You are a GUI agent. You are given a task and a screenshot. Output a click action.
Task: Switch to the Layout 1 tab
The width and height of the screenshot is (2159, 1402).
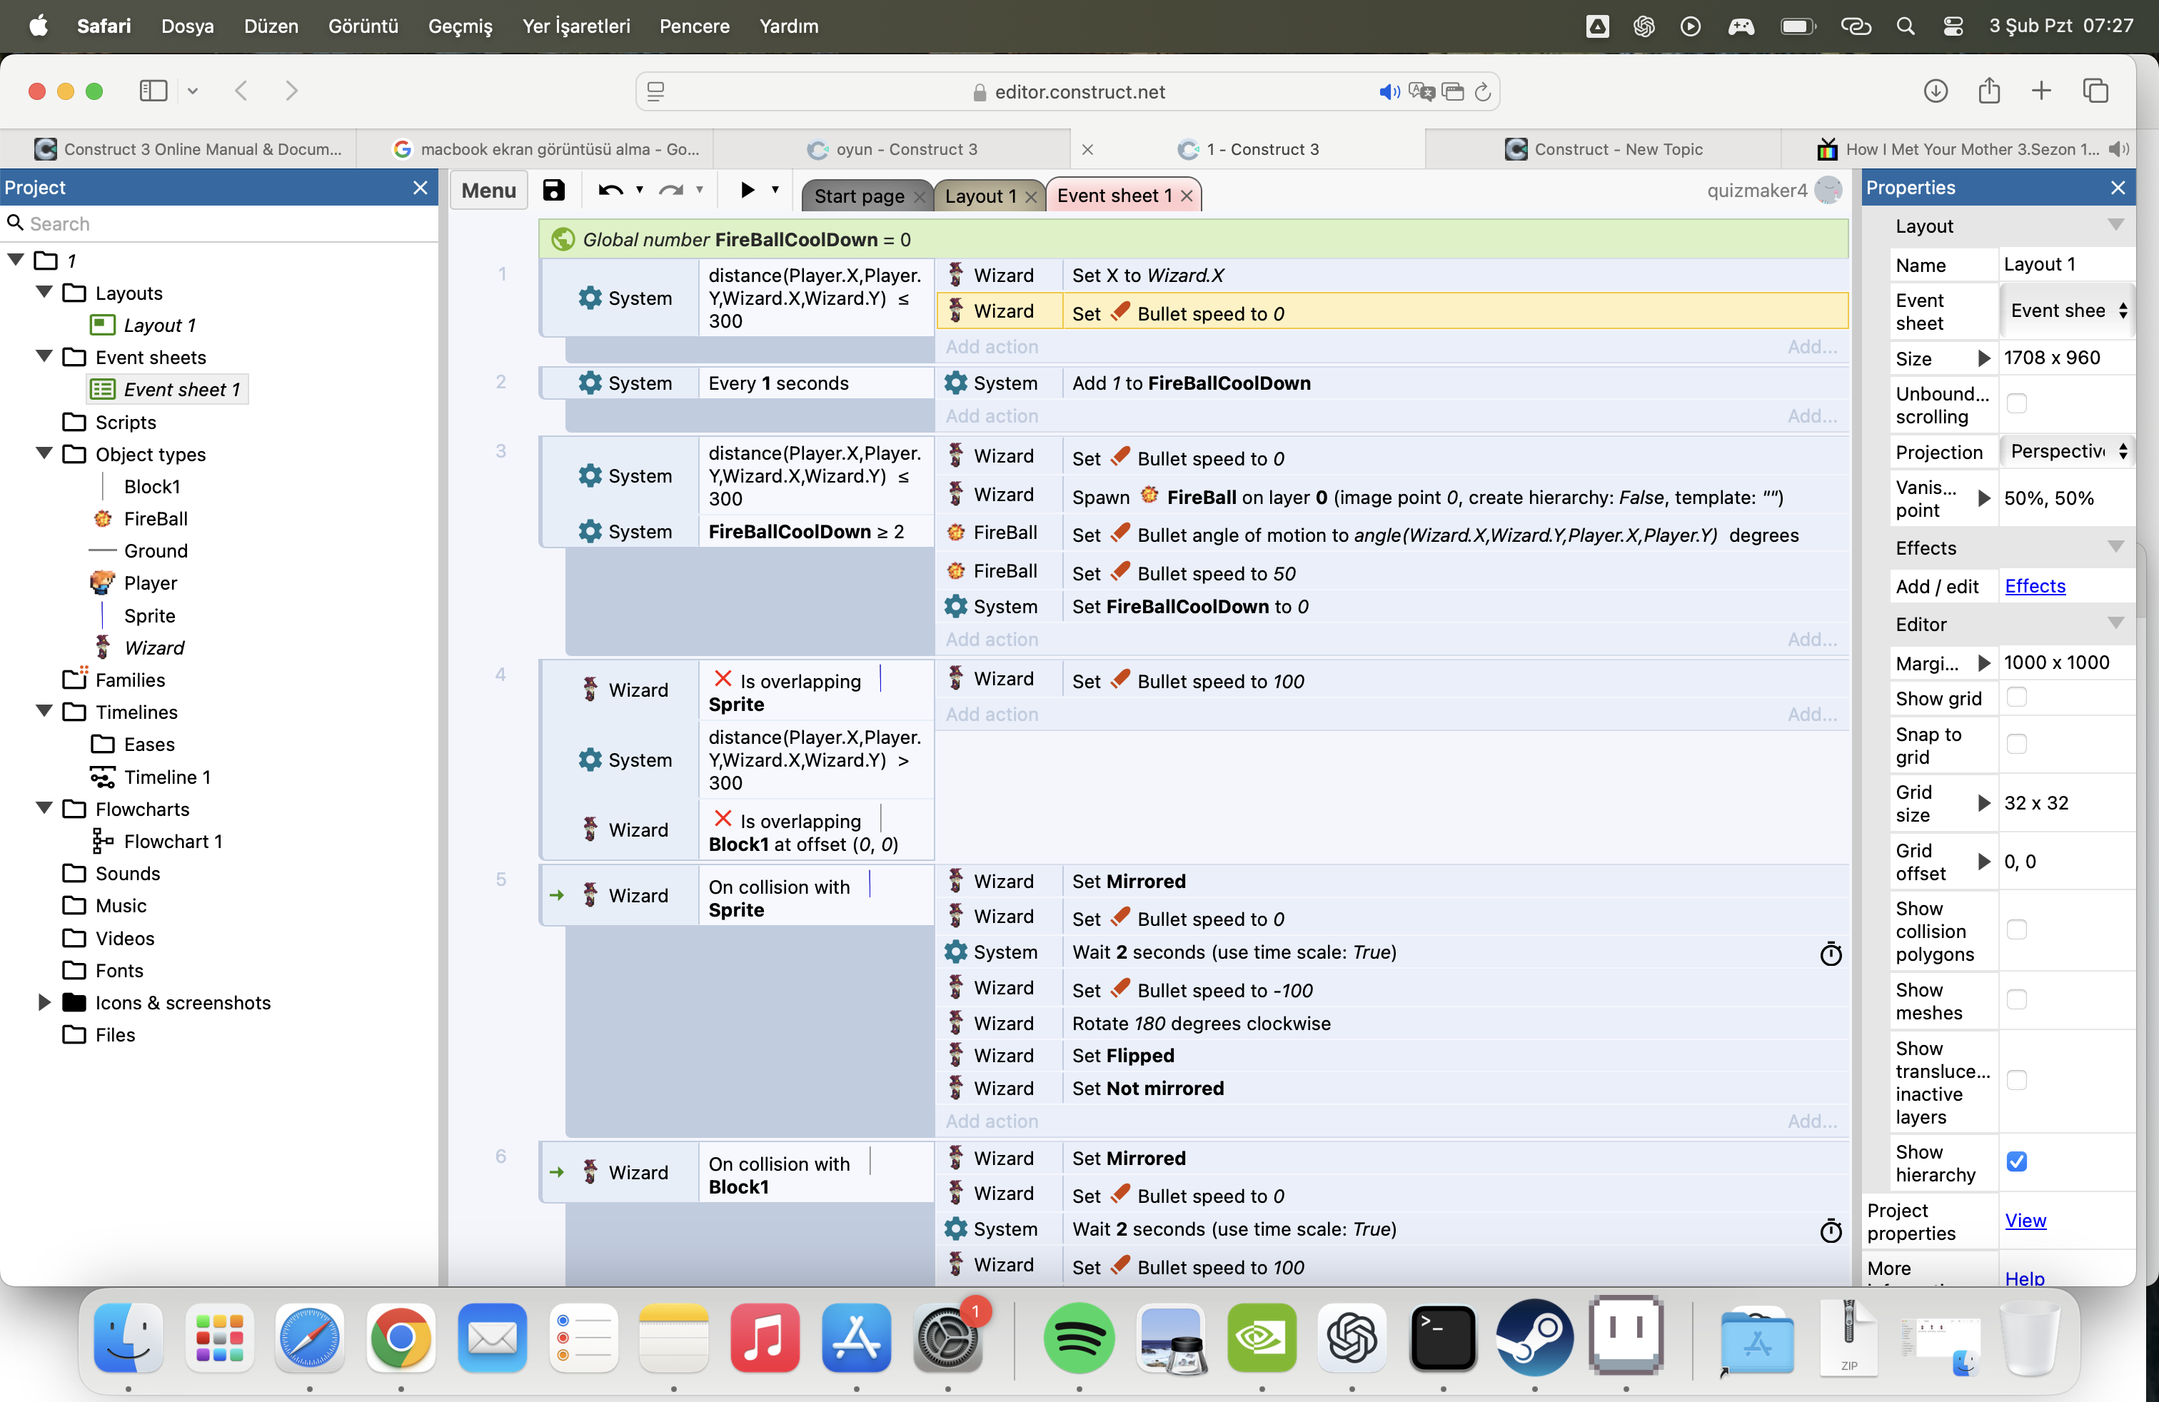(981, 196)
